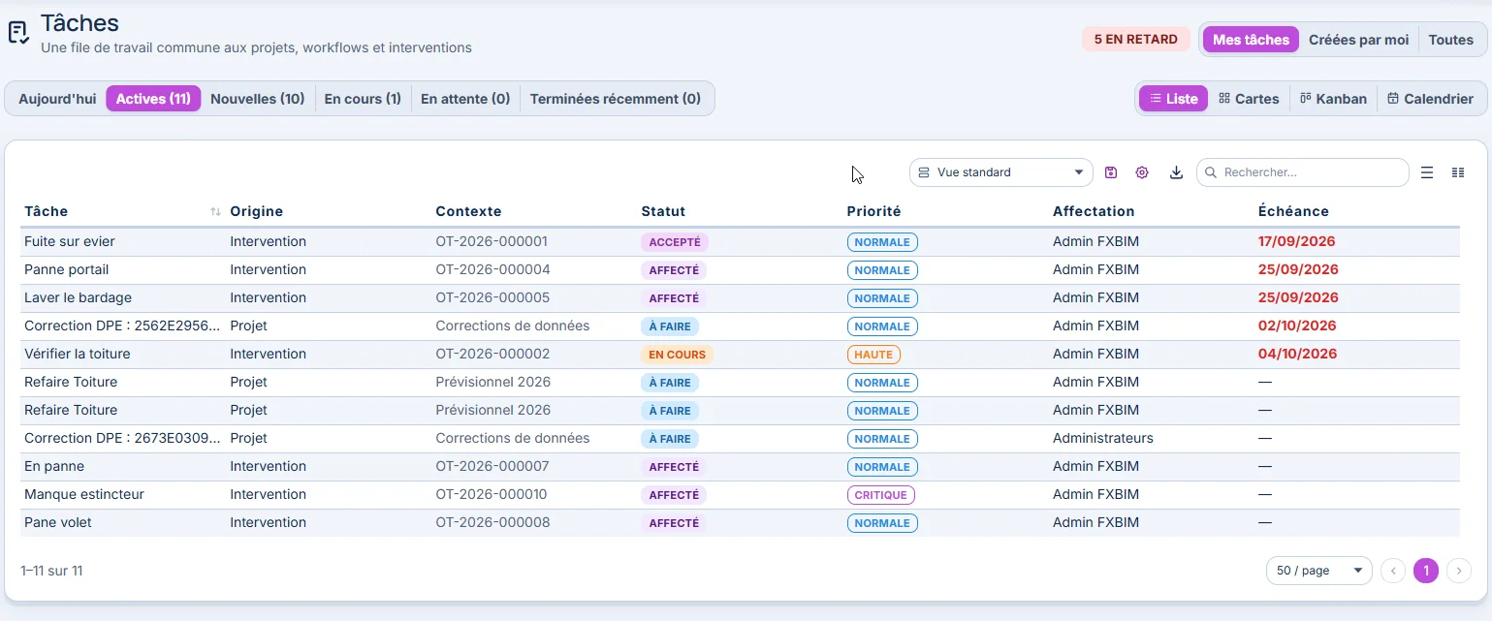Click the 02/10/2026 due date

pos(1297,326)
